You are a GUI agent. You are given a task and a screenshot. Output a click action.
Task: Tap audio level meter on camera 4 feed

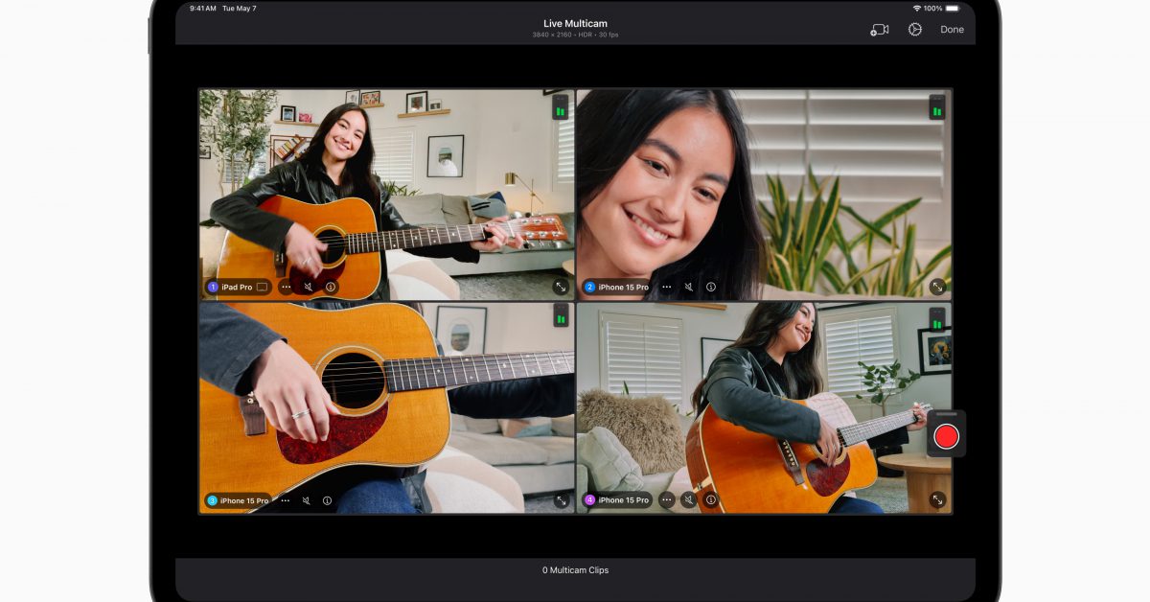(937, 320)
